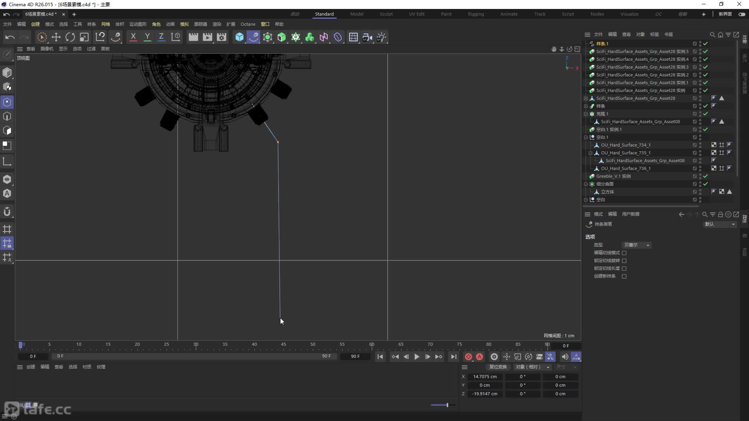Select the Scale tool
The width and height of the screenshot is (749, 421).
pos(84,37)
